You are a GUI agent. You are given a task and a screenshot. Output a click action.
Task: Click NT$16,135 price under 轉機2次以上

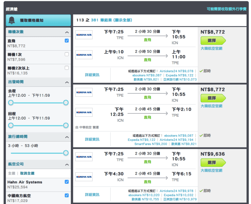(x=17, y=73)
